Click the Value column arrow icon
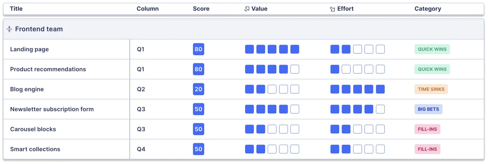This screenshot has height=164, width=488. pos(247,9)
